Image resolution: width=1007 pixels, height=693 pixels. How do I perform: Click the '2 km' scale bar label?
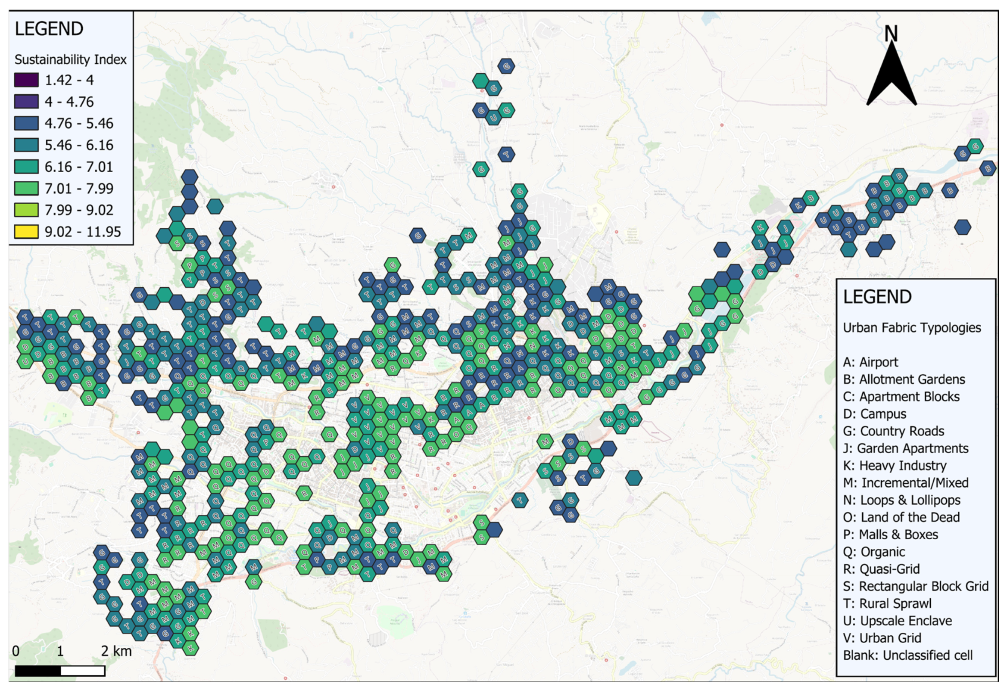(x=116, y=651)
